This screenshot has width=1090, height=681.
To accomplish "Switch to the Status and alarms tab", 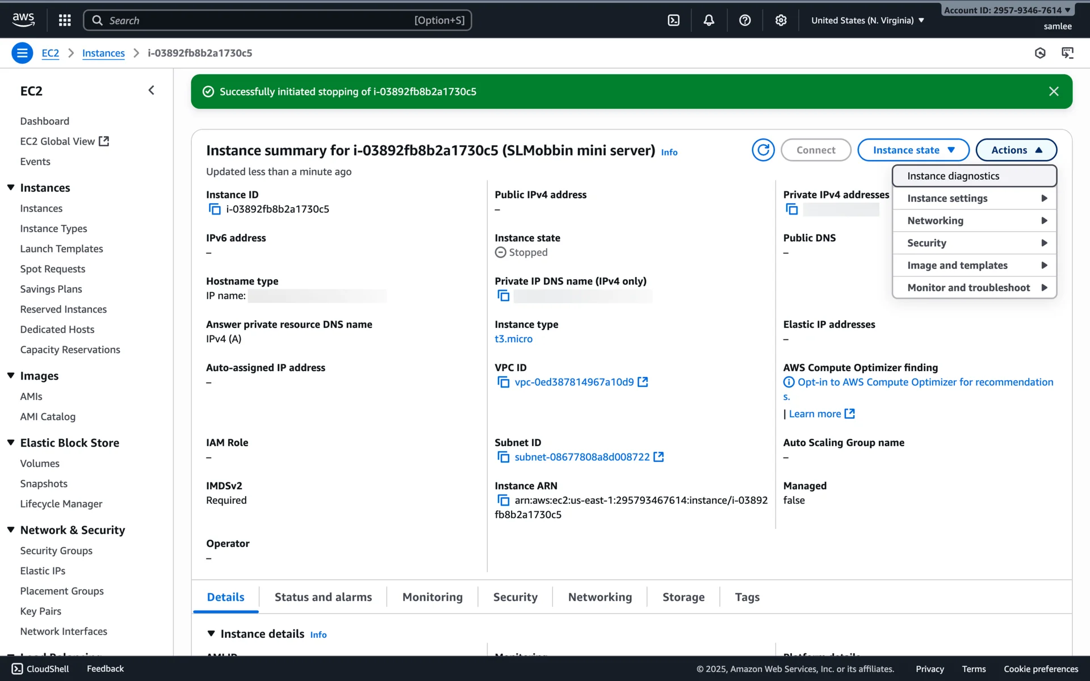I will coord(323,597).
